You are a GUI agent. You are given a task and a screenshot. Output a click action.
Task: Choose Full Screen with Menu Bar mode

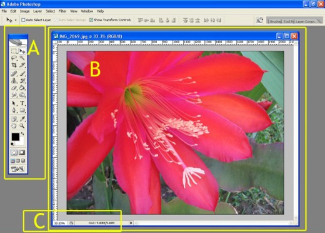click(x=18, y=161)
